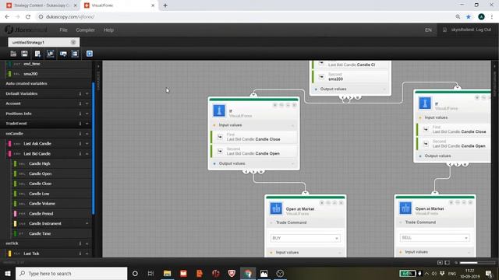The width and height of the screenshot is (499, 280).
Task: Bookmark page with star icon
Action: click(x=469, y=17)
